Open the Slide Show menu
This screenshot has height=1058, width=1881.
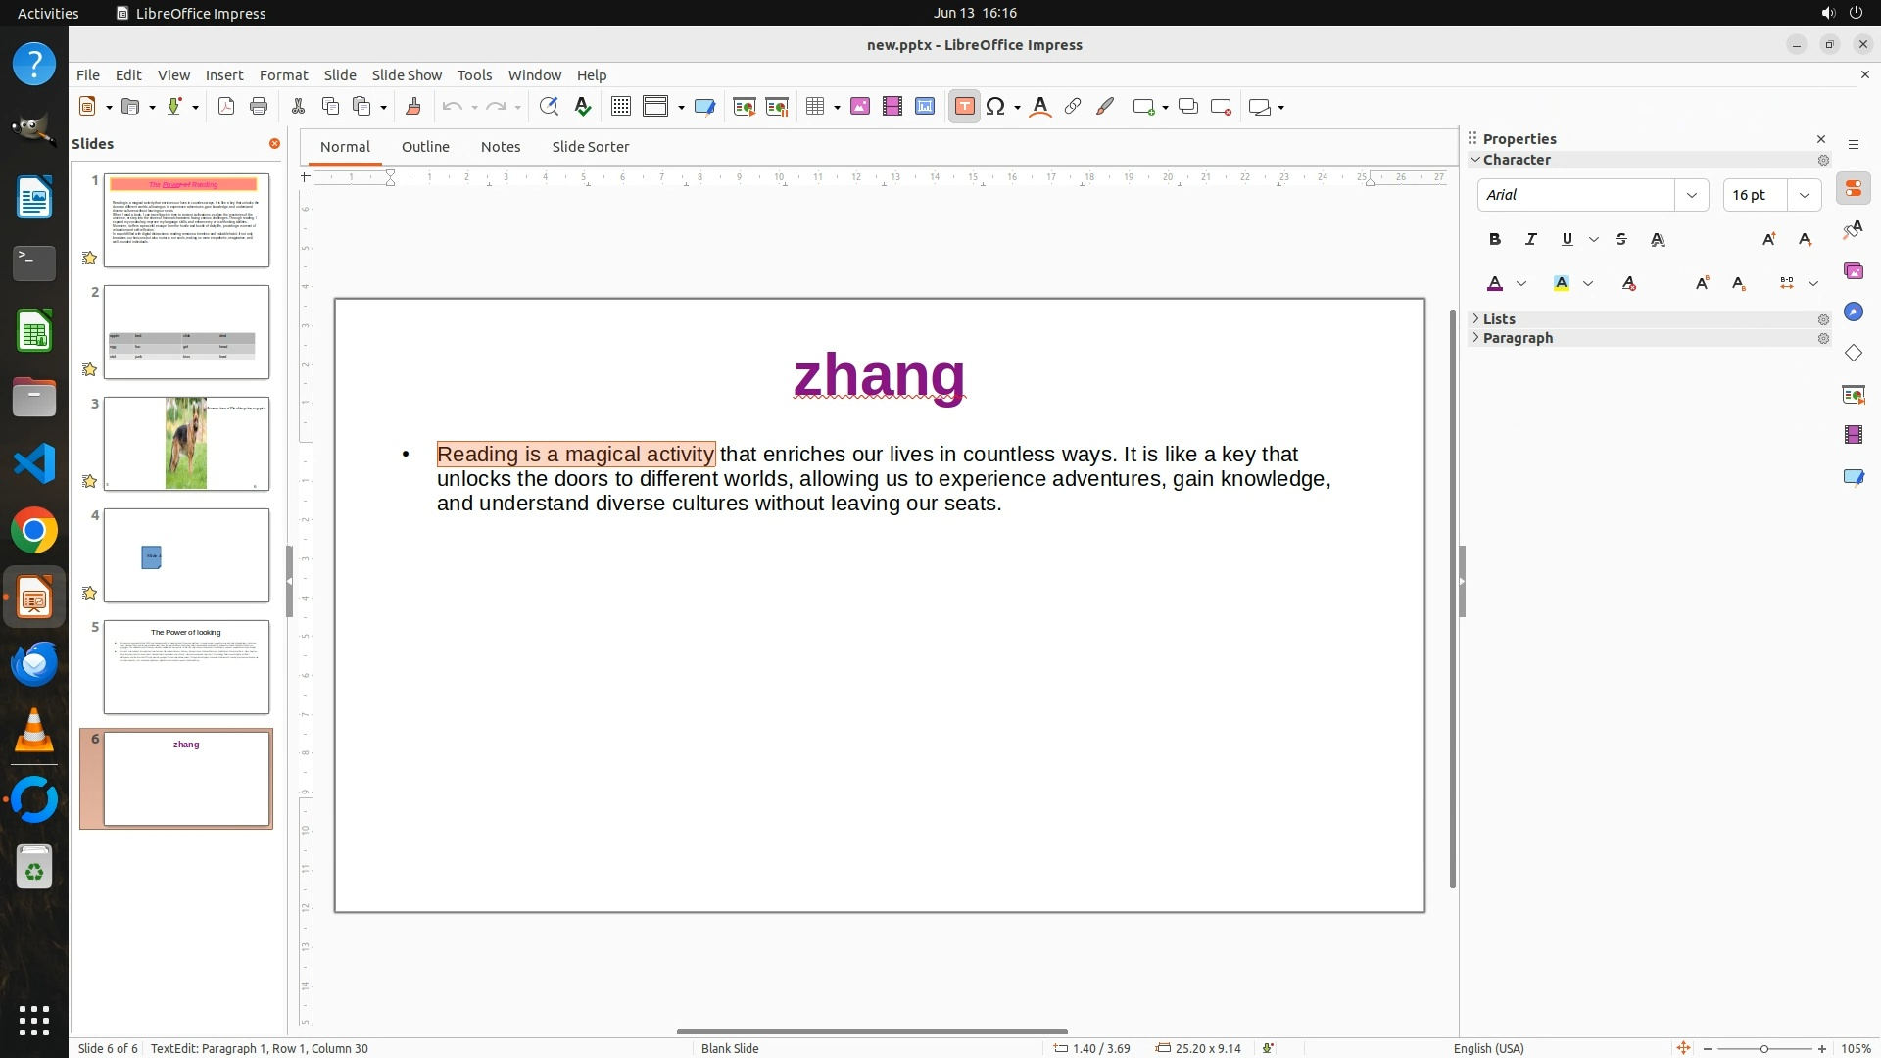pyautogui.click(x=407, y=75)
